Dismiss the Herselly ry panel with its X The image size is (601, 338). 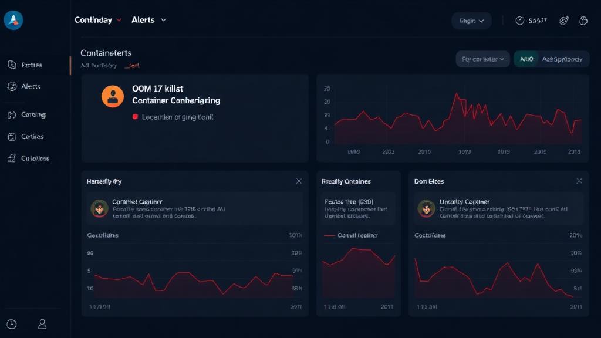298,181
